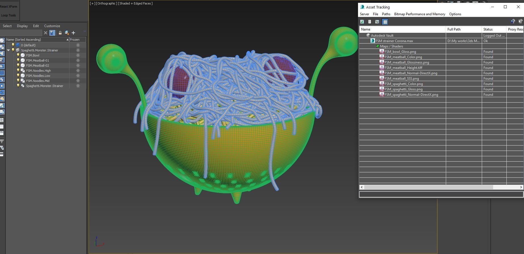Add a new layer with the plus icon
Viewport: 524px width, 254px height.
pos(73,33)
